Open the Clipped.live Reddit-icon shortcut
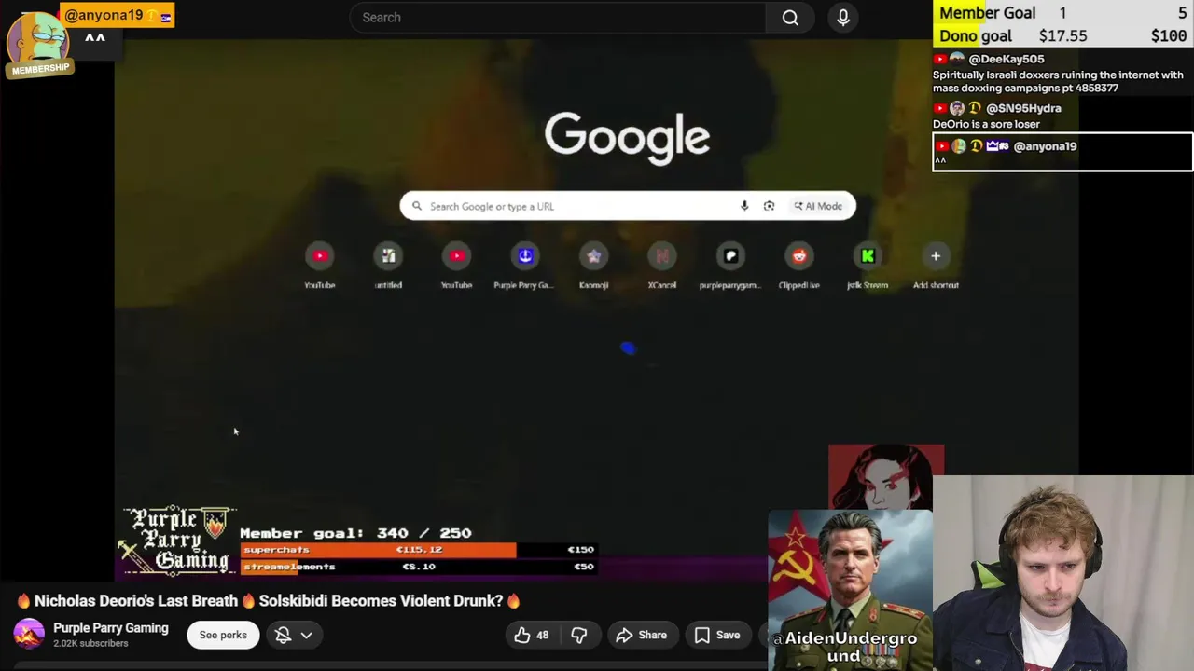Viewport: 1194px width, 671px height. tap(799, 266)
